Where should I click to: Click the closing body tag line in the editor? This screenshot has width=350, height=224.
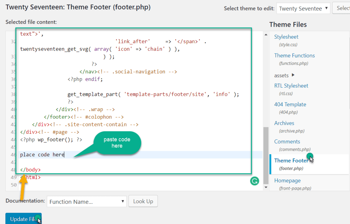[x=30, y=170]
